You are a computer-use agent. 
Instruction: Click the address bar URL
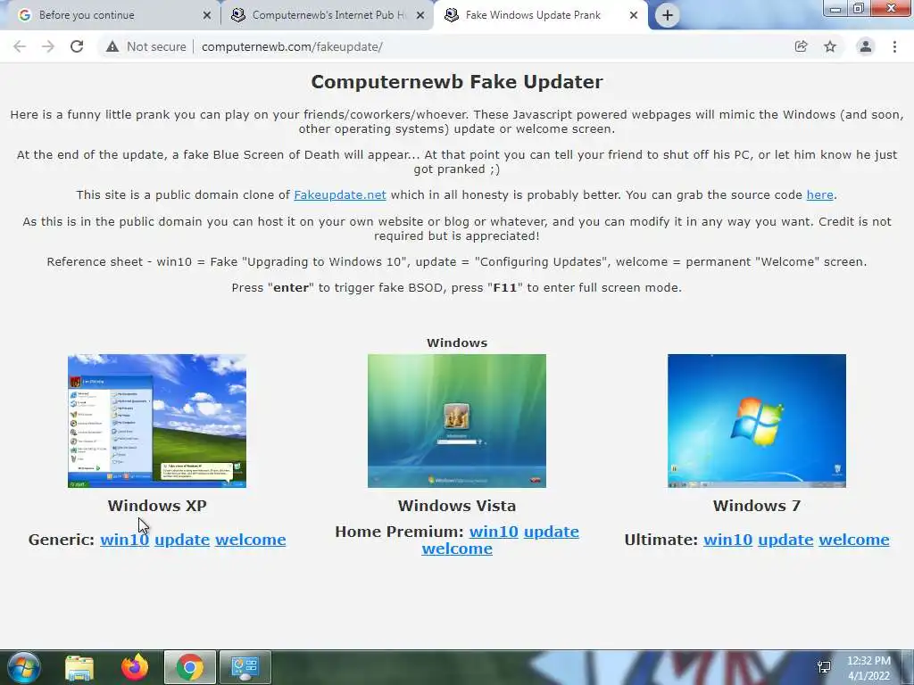(x=292, y=46)
